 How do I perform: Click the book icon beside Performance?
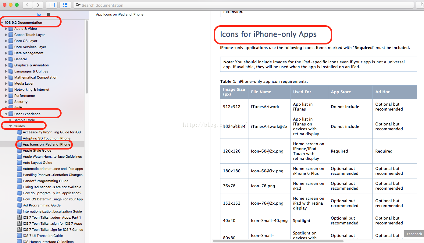(11, 96)
